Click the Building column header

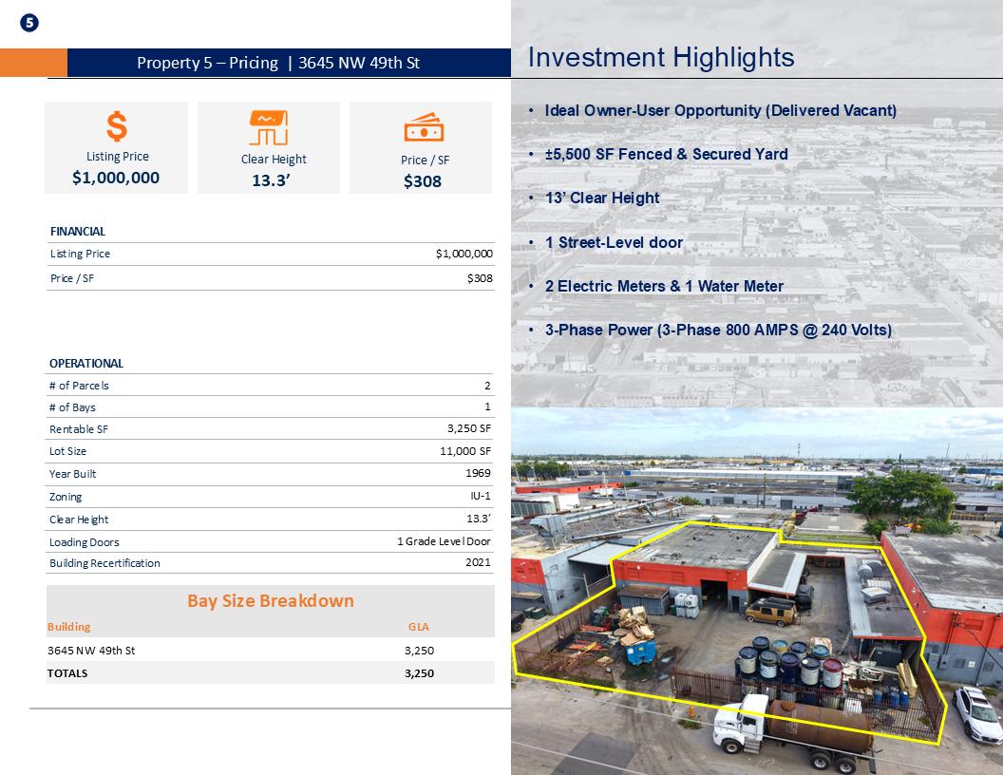point(68,627)
